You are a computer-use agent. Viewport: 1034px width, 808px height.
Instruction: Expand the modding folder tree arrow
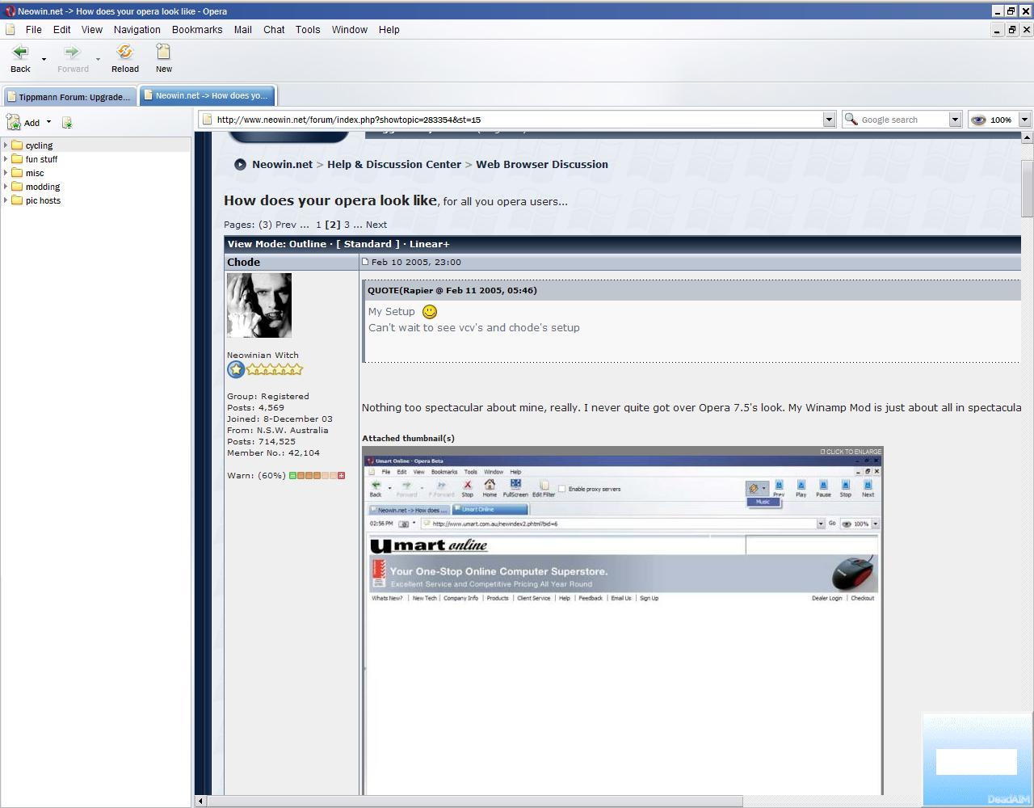click(6, 187)
